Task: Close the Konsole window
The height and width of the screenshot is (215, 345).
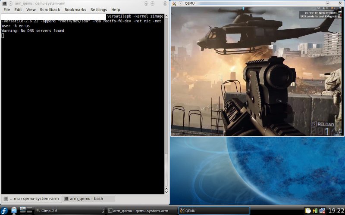Action: 165,3
